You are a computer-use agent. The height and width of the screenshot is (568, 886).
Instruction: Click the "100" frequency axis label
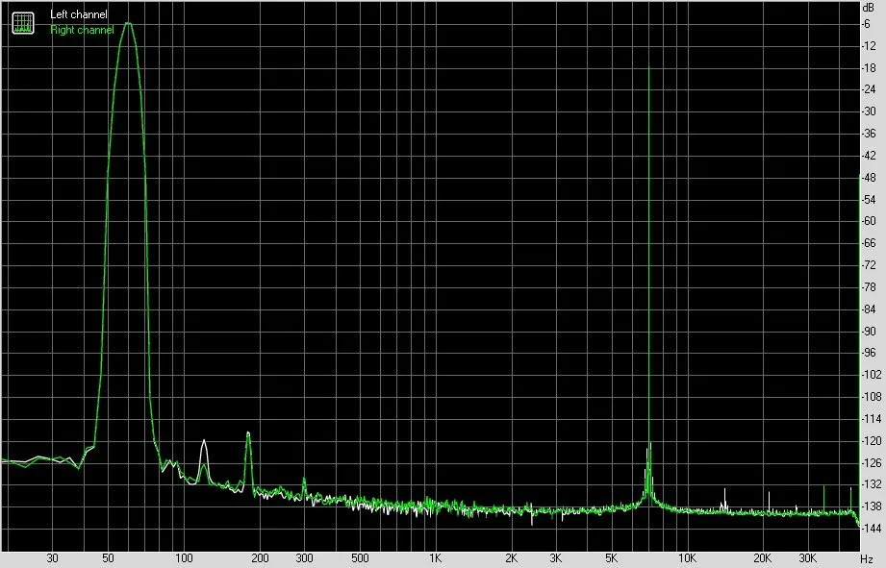click(x=184, y=558)
